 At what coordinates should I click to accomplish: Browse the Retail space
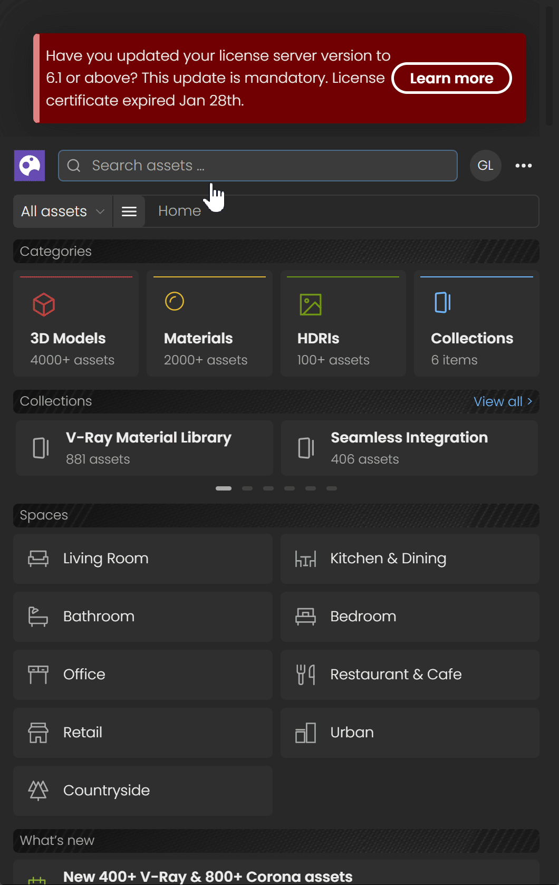(143, 733)
